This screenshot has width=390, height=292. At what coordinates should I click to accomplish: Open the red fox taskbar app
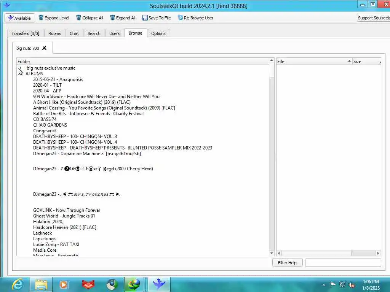coord(88,284)
